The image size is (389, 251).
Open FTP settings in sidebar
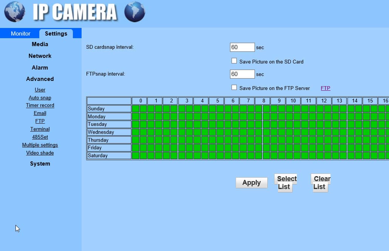tap(40, 121)
